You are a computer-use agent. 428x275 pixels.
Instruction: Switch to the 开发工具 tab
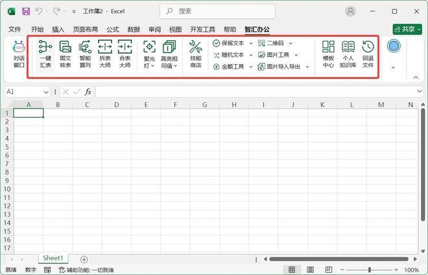[x=202, y=29]
